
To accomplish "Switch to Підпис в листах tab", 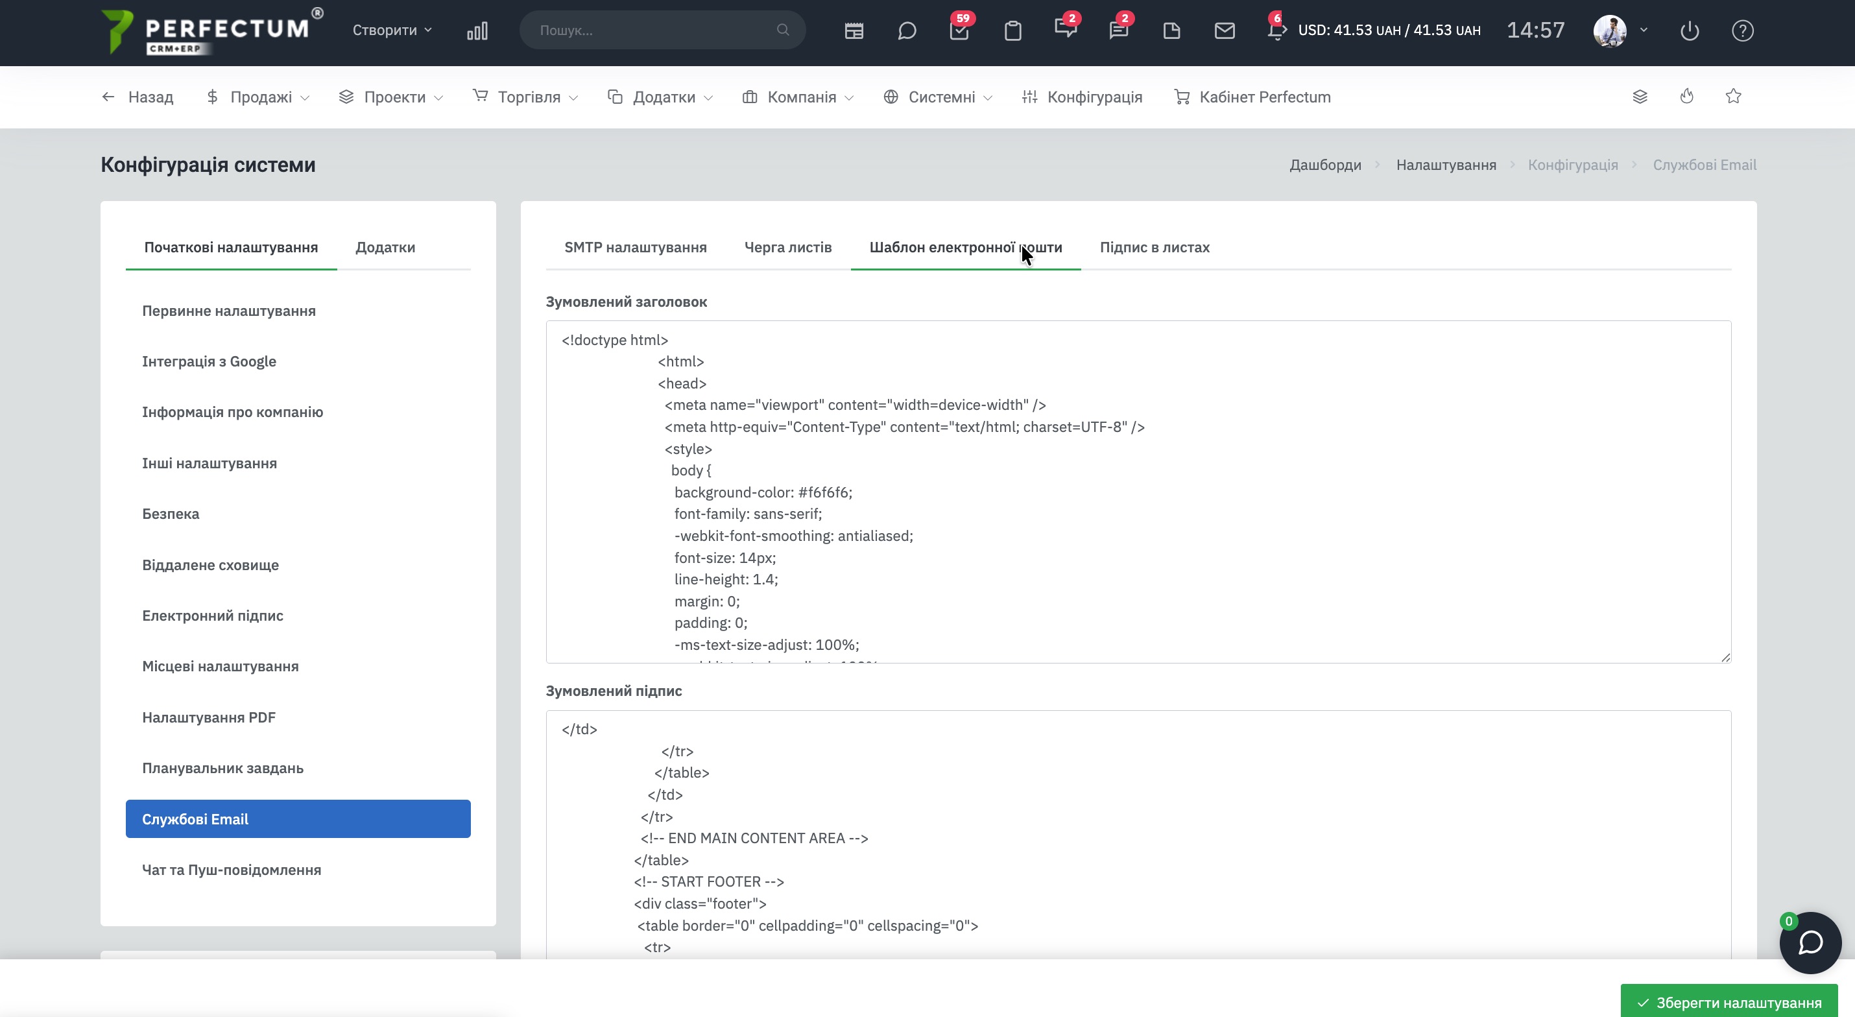I will pyautogui.click(x=1155, y=247).
